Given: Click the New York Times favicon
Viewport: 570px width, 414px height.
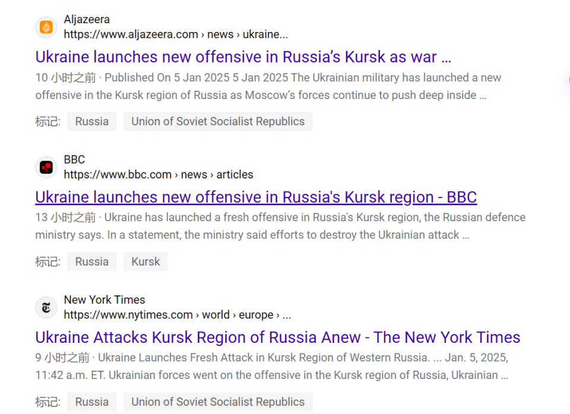Looking at the screenshot, I should point(46,308).
